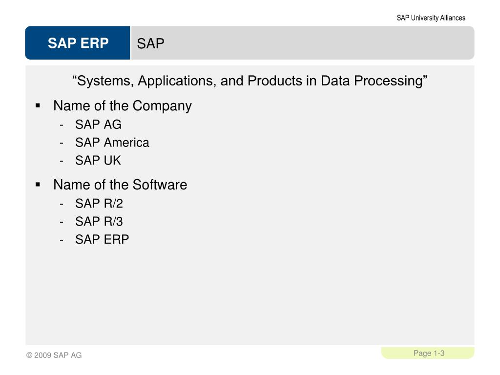Click the dash before SAP ERP item
Screen dimensions: 500x375
point(62,240)
